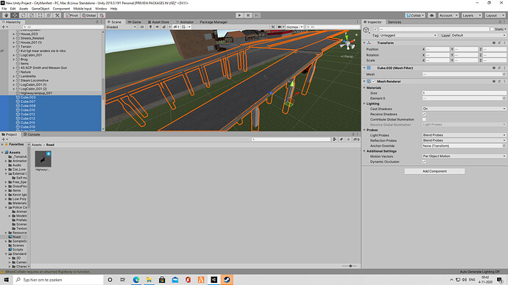
Task: Open the GameObject menu
Action: click(40, 9)
